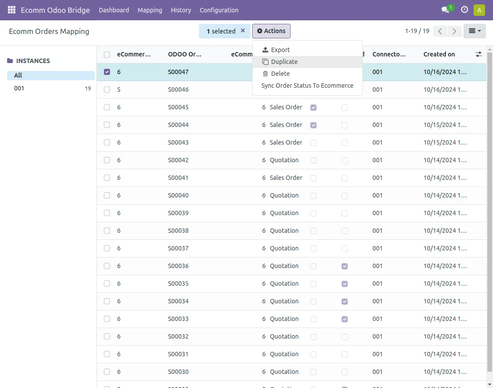Open optional columns adjust settings icon
Image resolution: width=493 pixels, height=388 pixels.
coord(479,54)
